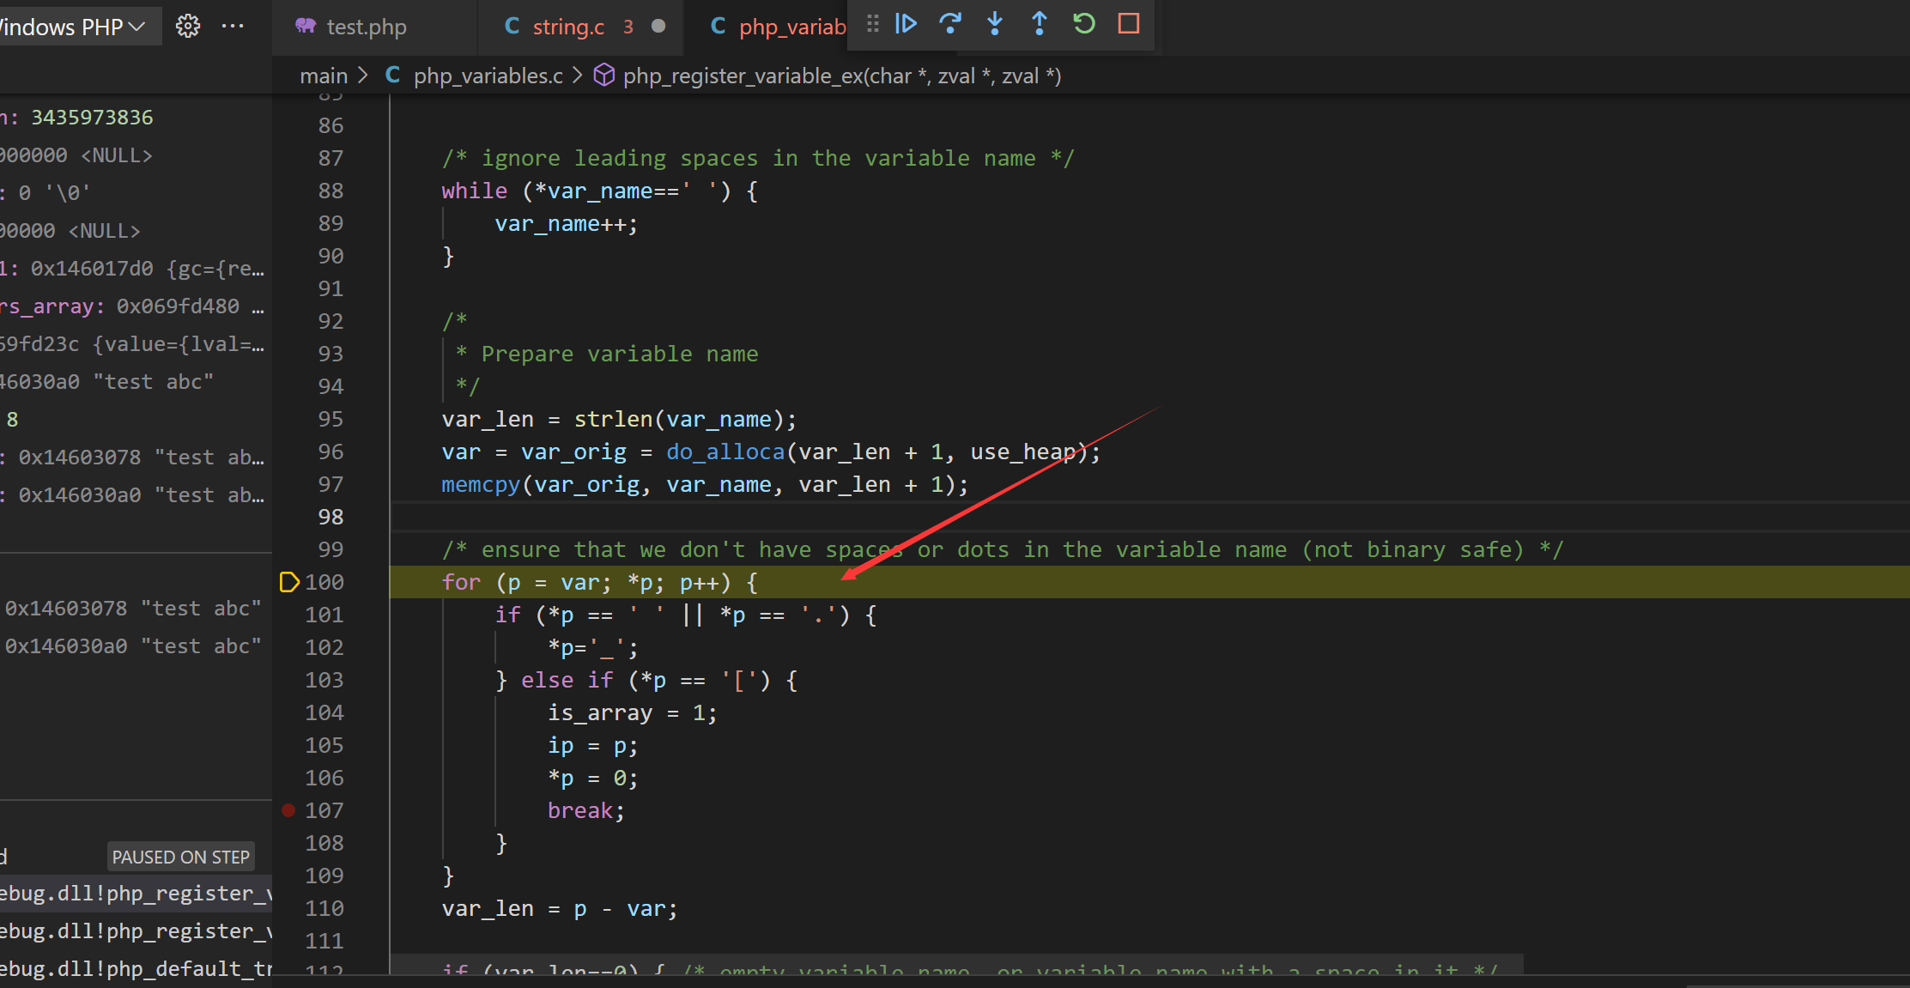Image resolution: width=1910 pixels, height=988 pixels.
Task: Select the php_default_tr call stack frame
Action: pos(136,969)
